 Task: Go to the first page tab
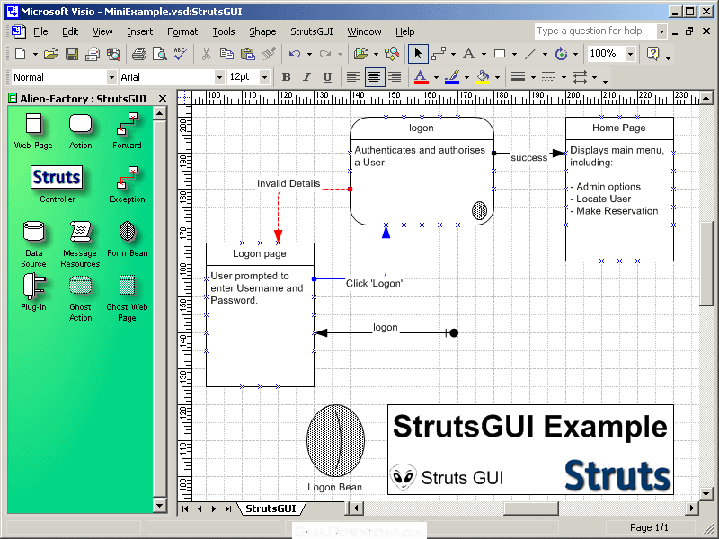(185, 508)
